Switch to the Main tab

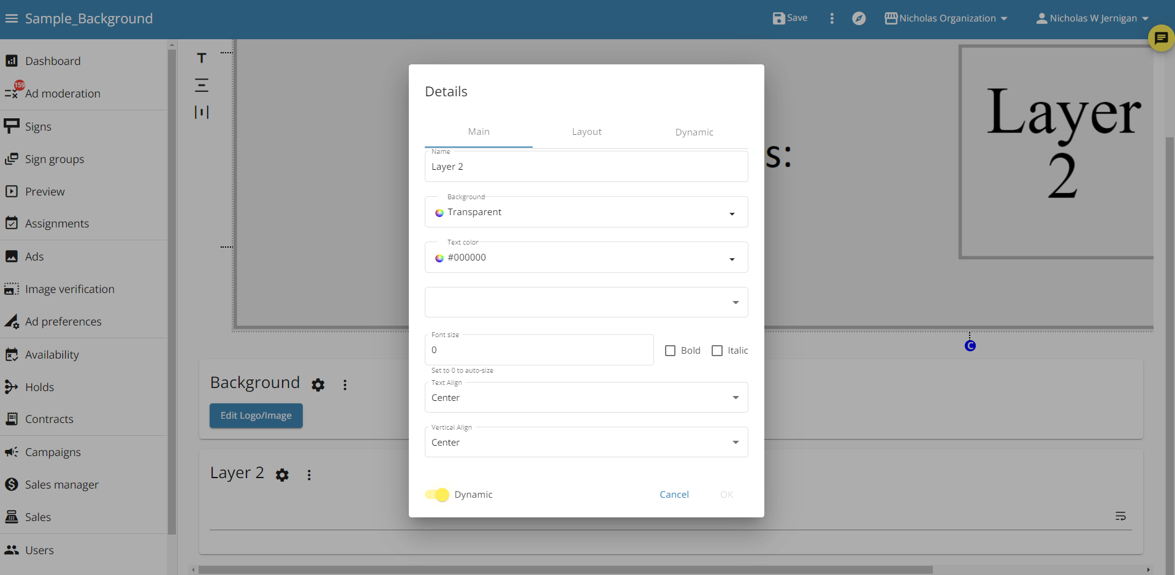pyautogui.click(x=479, y=132)
